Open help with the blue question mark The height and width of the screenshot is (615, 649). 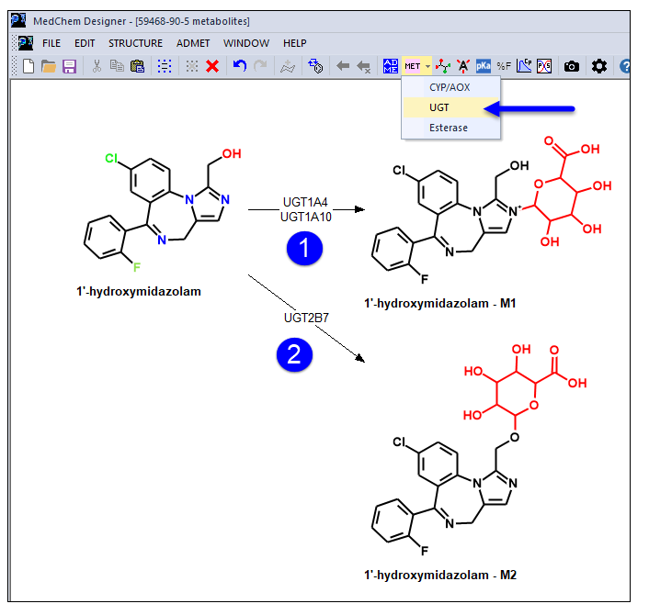tap(625, 66)
